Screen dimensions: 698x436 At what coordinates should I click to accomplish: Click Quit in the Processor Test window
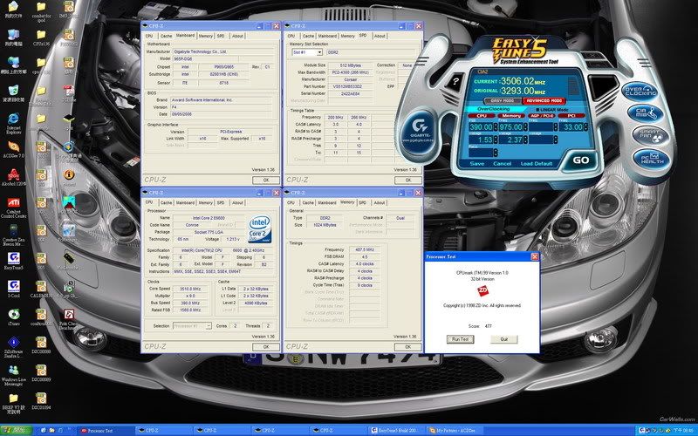coord(504,339)
